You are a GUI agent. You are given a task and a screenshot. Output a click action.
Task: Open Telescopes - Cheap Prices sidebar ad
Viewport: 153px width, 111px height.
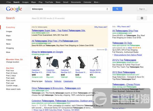tap(126, 84)
